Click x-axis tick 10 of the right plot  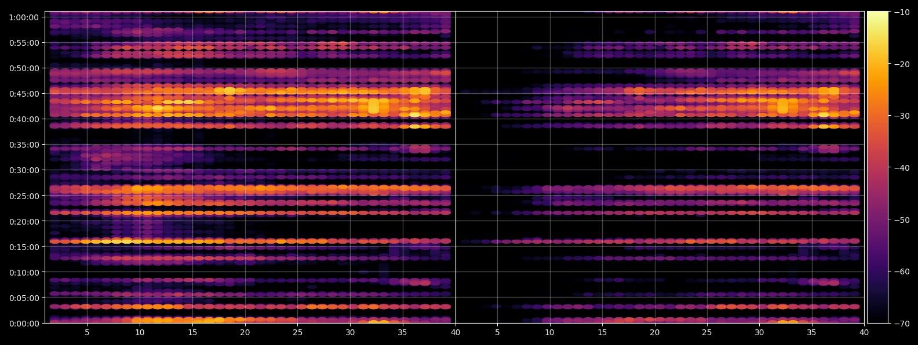(x=549, y=333)
